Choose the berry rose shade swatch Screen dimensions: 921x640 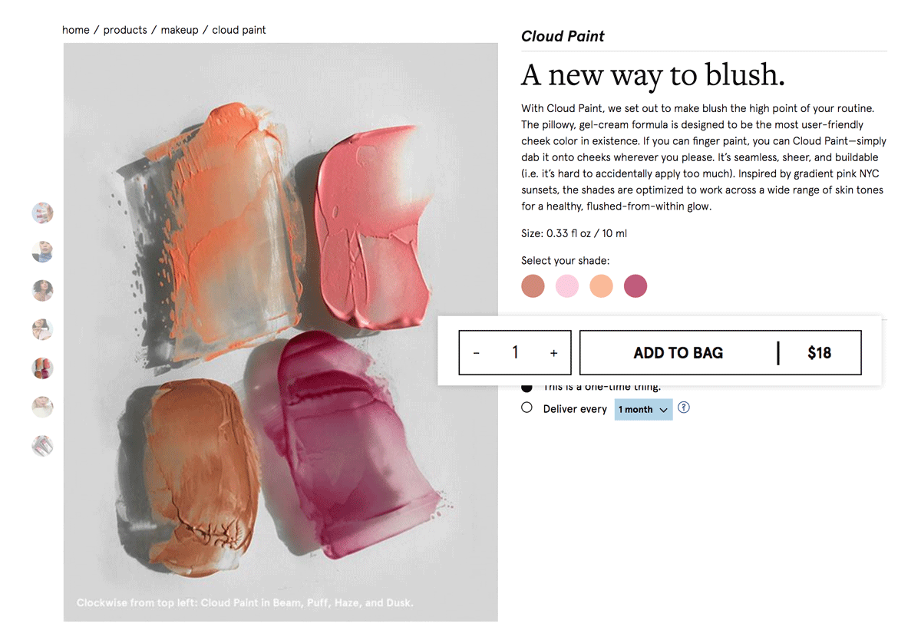pyautogui.click(x=635, y=286)
